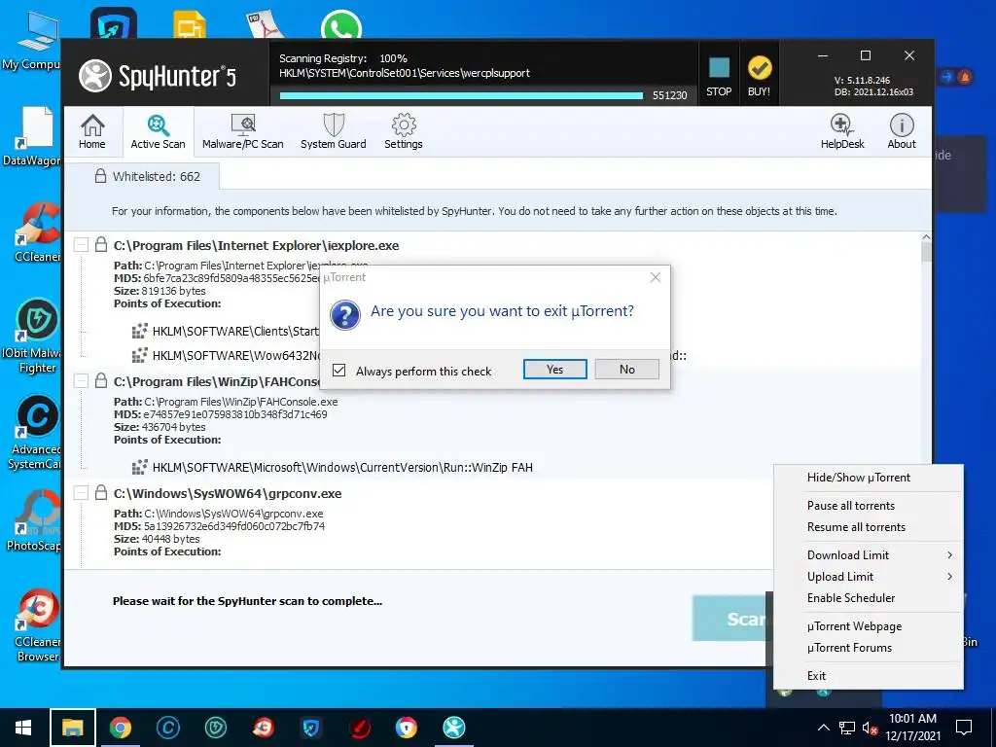996x747 pixels.
Task: Open SpyHunter taskbar icon
Action: (453, 728)
